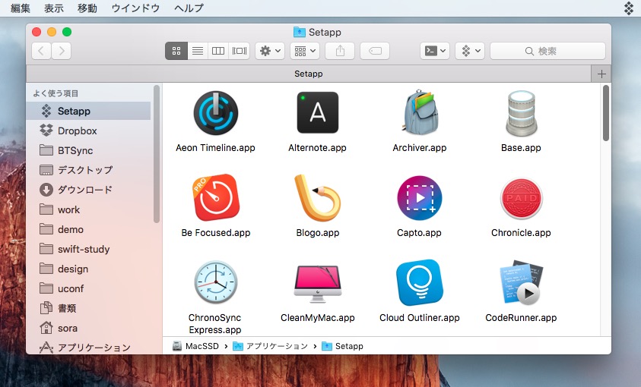This screenshot has height=387, width=641.
Task: Open the ヘルプ menu
Action: point(189,8)
